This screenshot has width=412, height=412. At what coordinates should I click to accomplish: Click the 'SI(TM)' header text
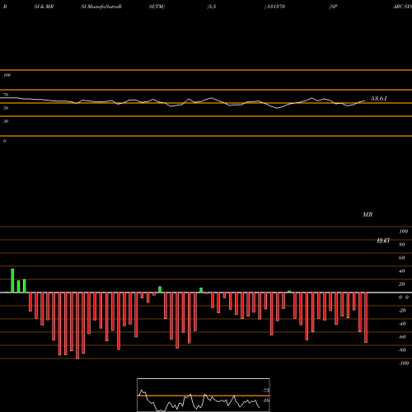coord(157,7)
